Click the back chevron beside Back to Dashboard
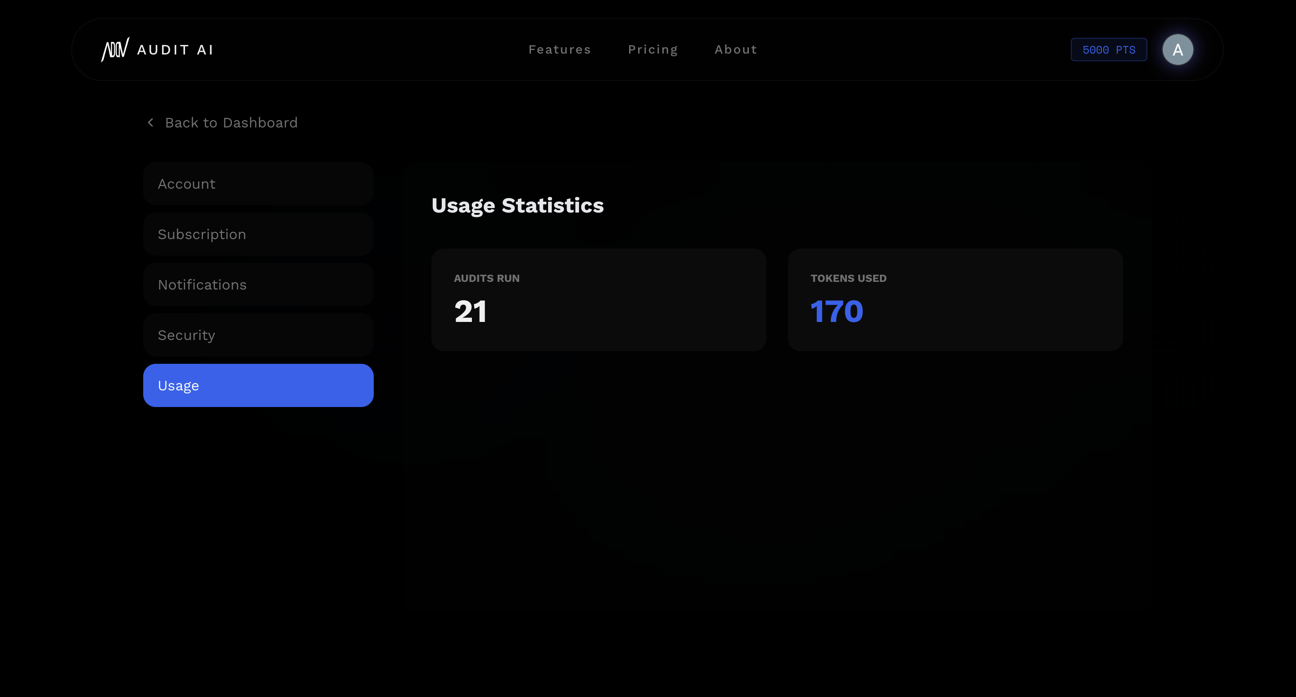This screenshot has height=697, width=1296. pyautogui.click(x=150, y=122)
